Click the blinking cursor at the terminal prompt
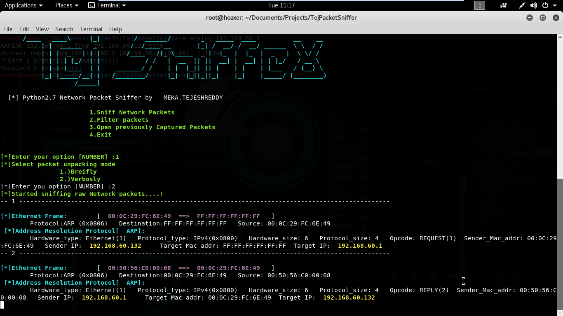Image resolution: width=563 pixels, height=316 pixels. [x=2, y=305]
